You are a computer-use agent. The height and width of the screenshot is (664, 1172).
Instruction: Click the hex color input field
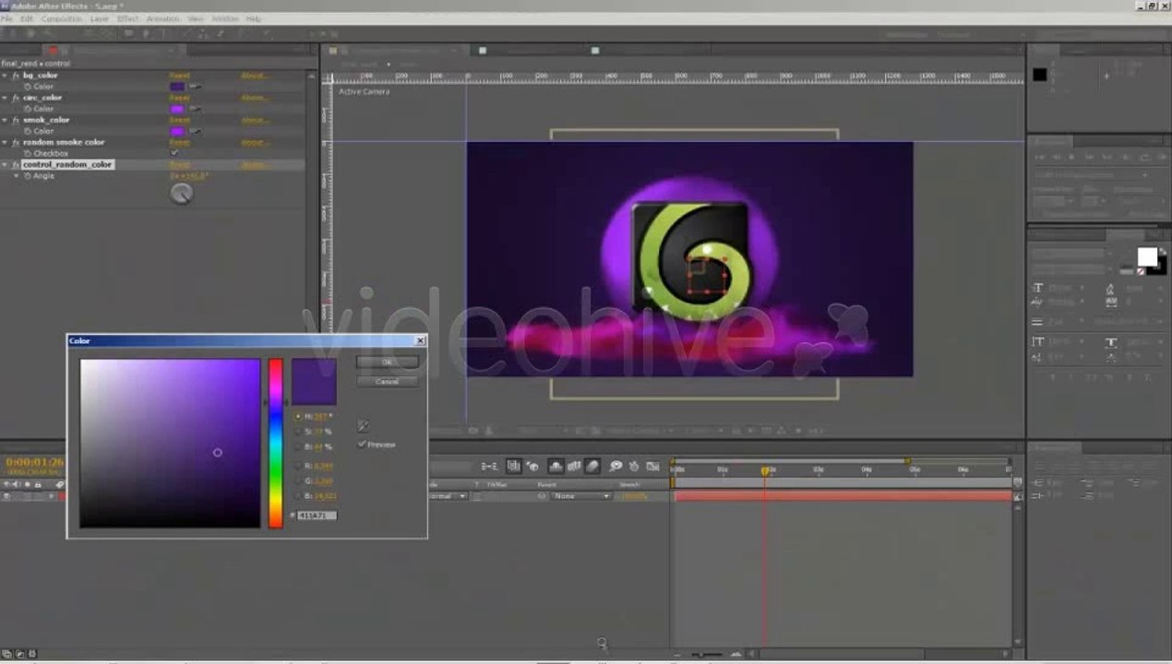(317, 516)
